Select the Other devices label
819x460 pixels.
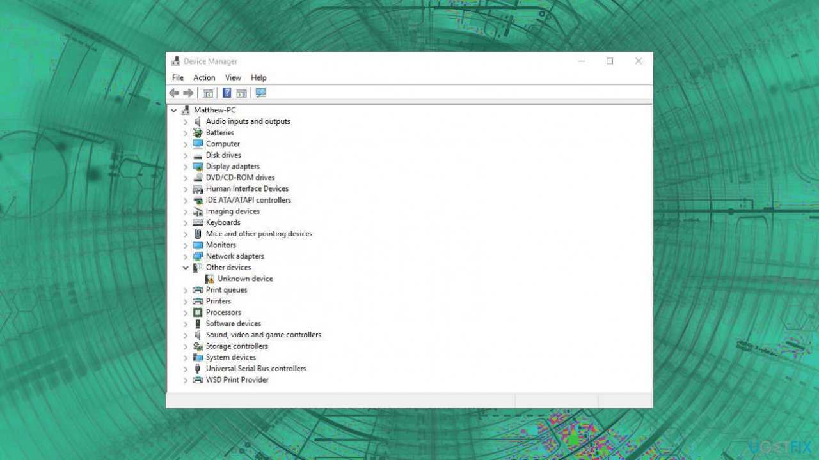tap(228, 268)
